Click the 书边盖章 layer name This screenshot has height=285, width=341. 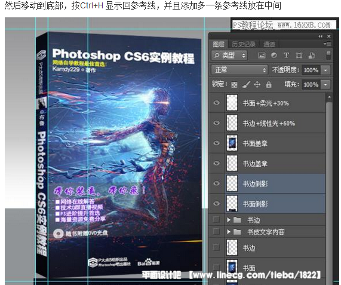[x=255, y=164]
